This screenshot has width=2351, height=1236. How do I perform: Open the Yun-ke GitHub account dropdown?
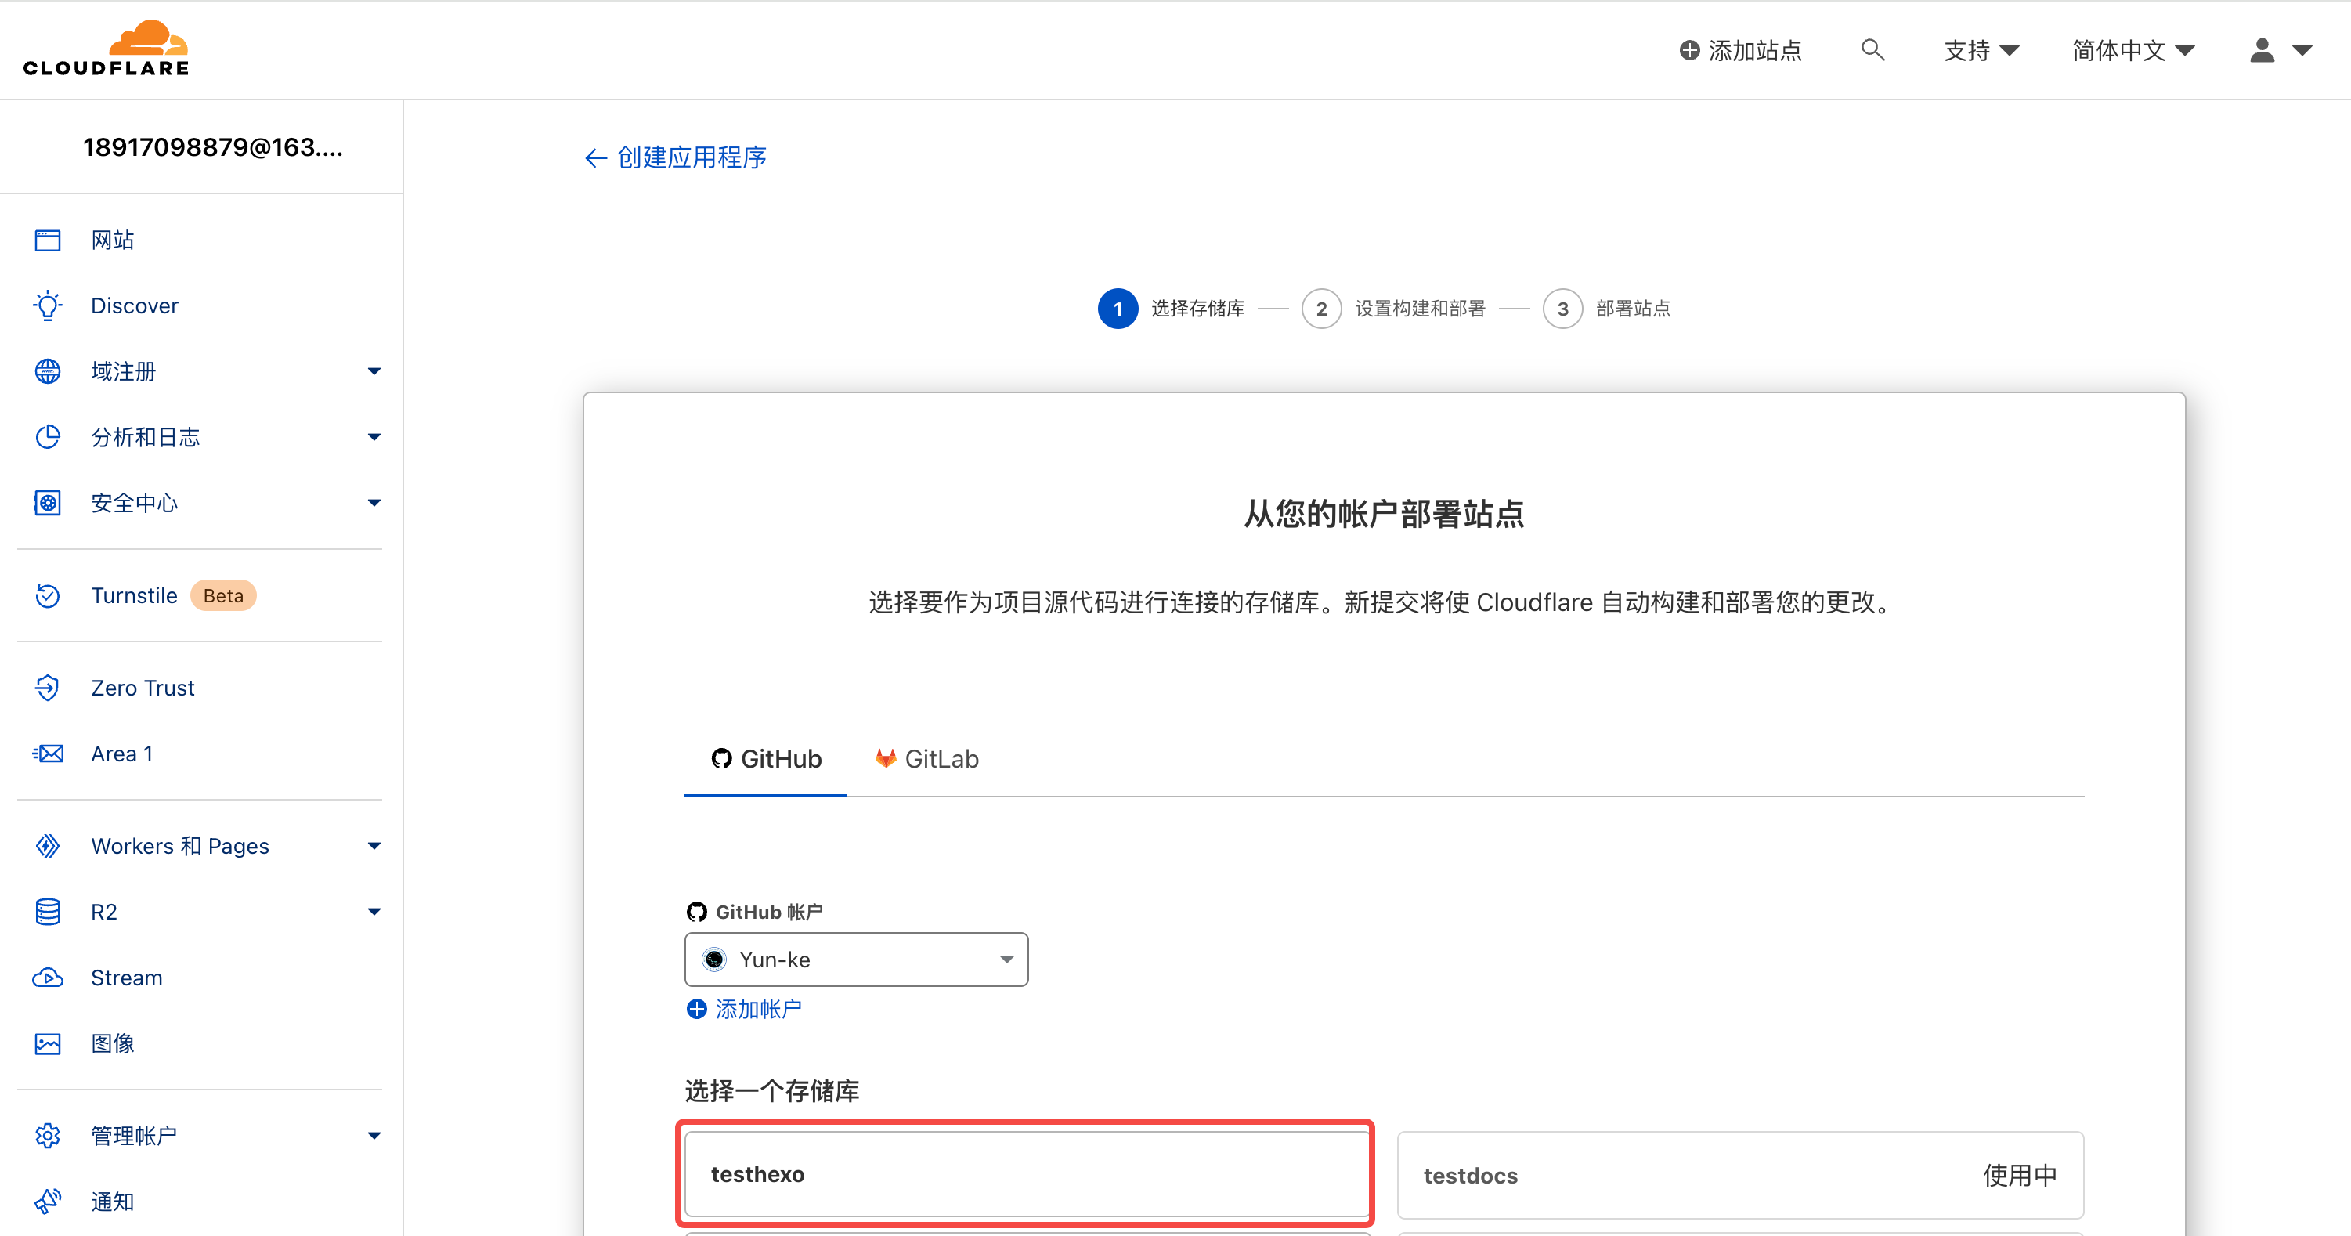point(855,960)
